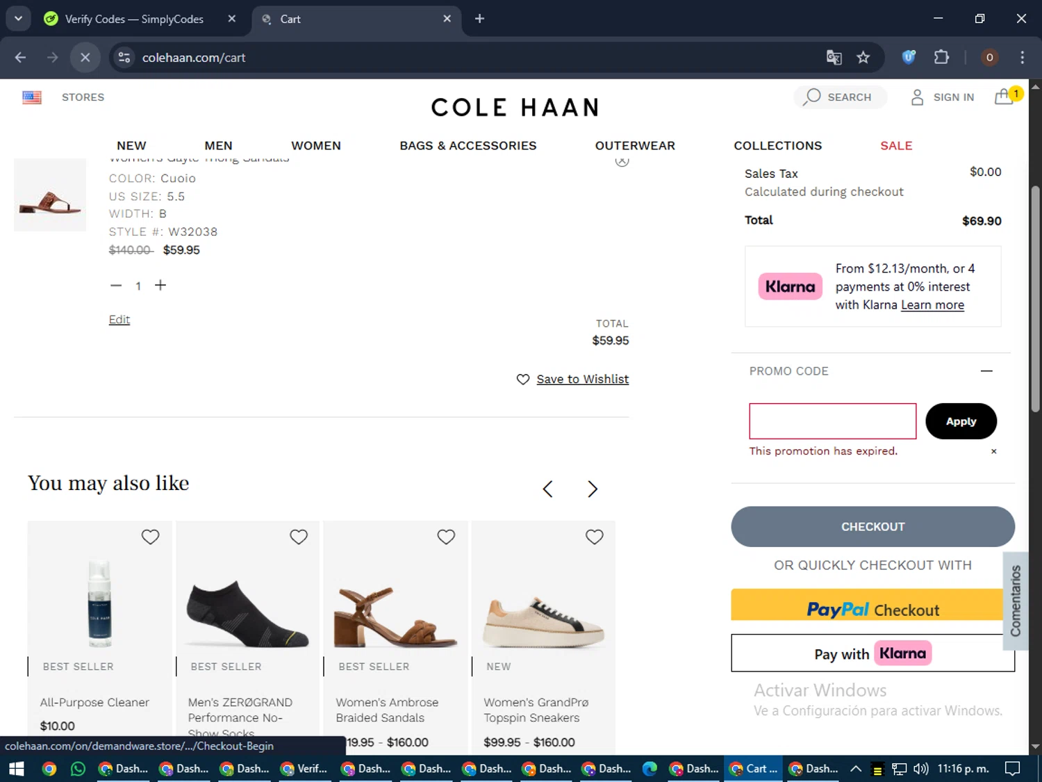Viewport: 1042px width, 782px height.
Task: Click the taskbar volume icon
Action: (x=921, y=769)
